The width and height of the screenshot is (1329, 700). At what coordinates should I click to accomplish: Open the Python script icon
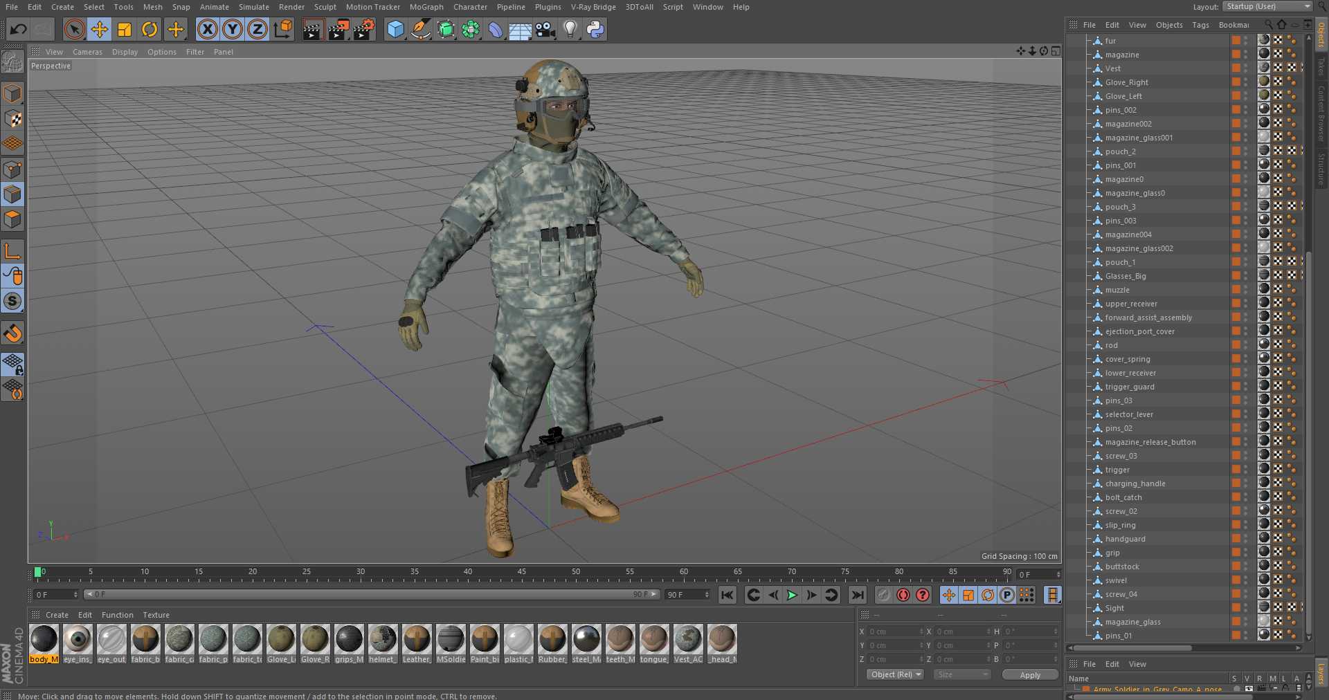click(595, 29)
